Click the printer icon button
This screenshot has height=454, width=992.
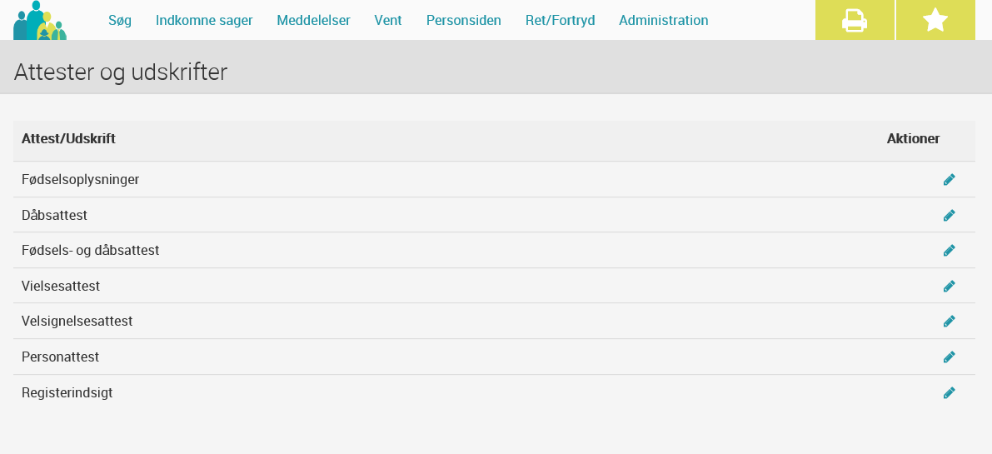pos(855,20)
